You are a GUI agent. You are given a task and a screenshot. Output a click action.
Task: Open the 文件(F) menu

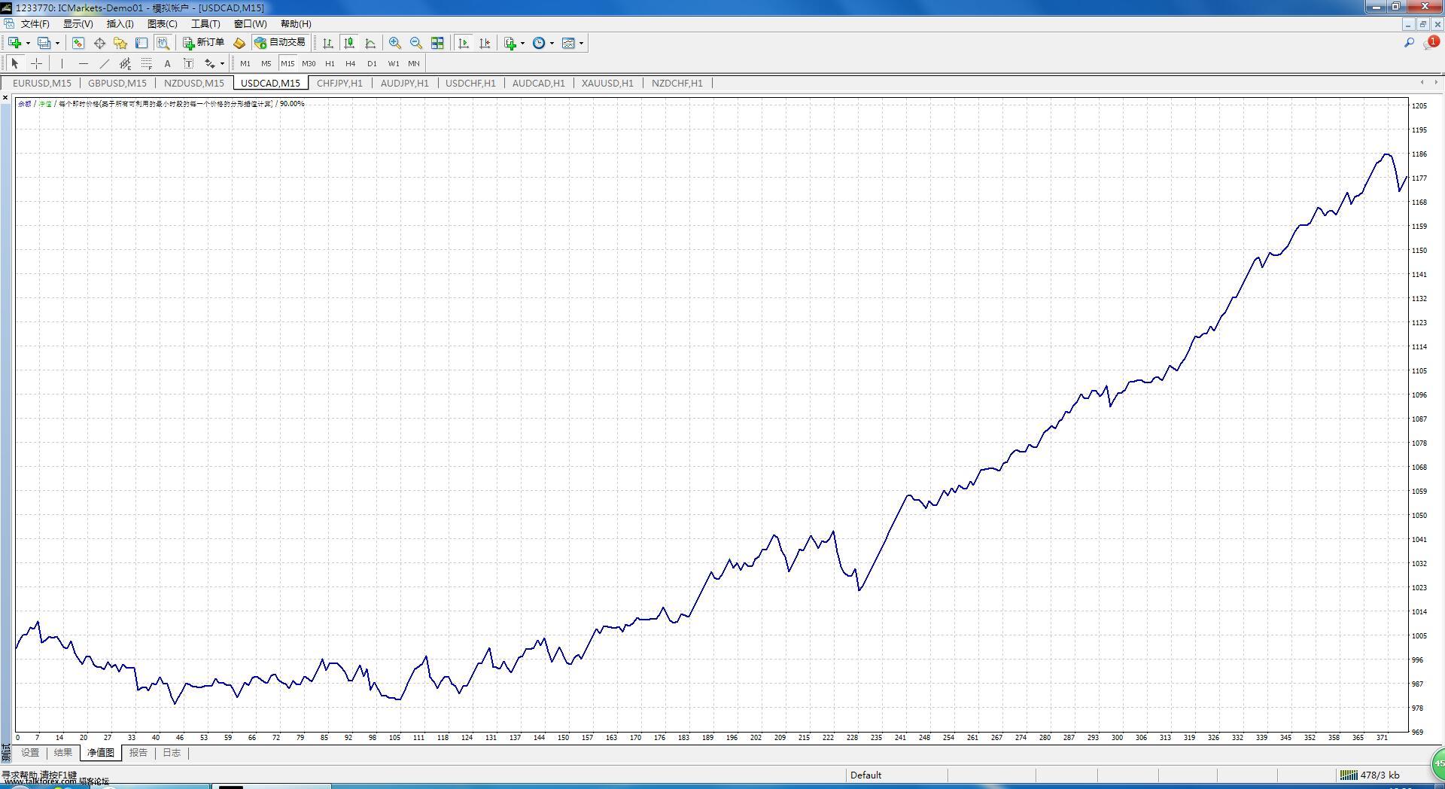click(35, 24)
